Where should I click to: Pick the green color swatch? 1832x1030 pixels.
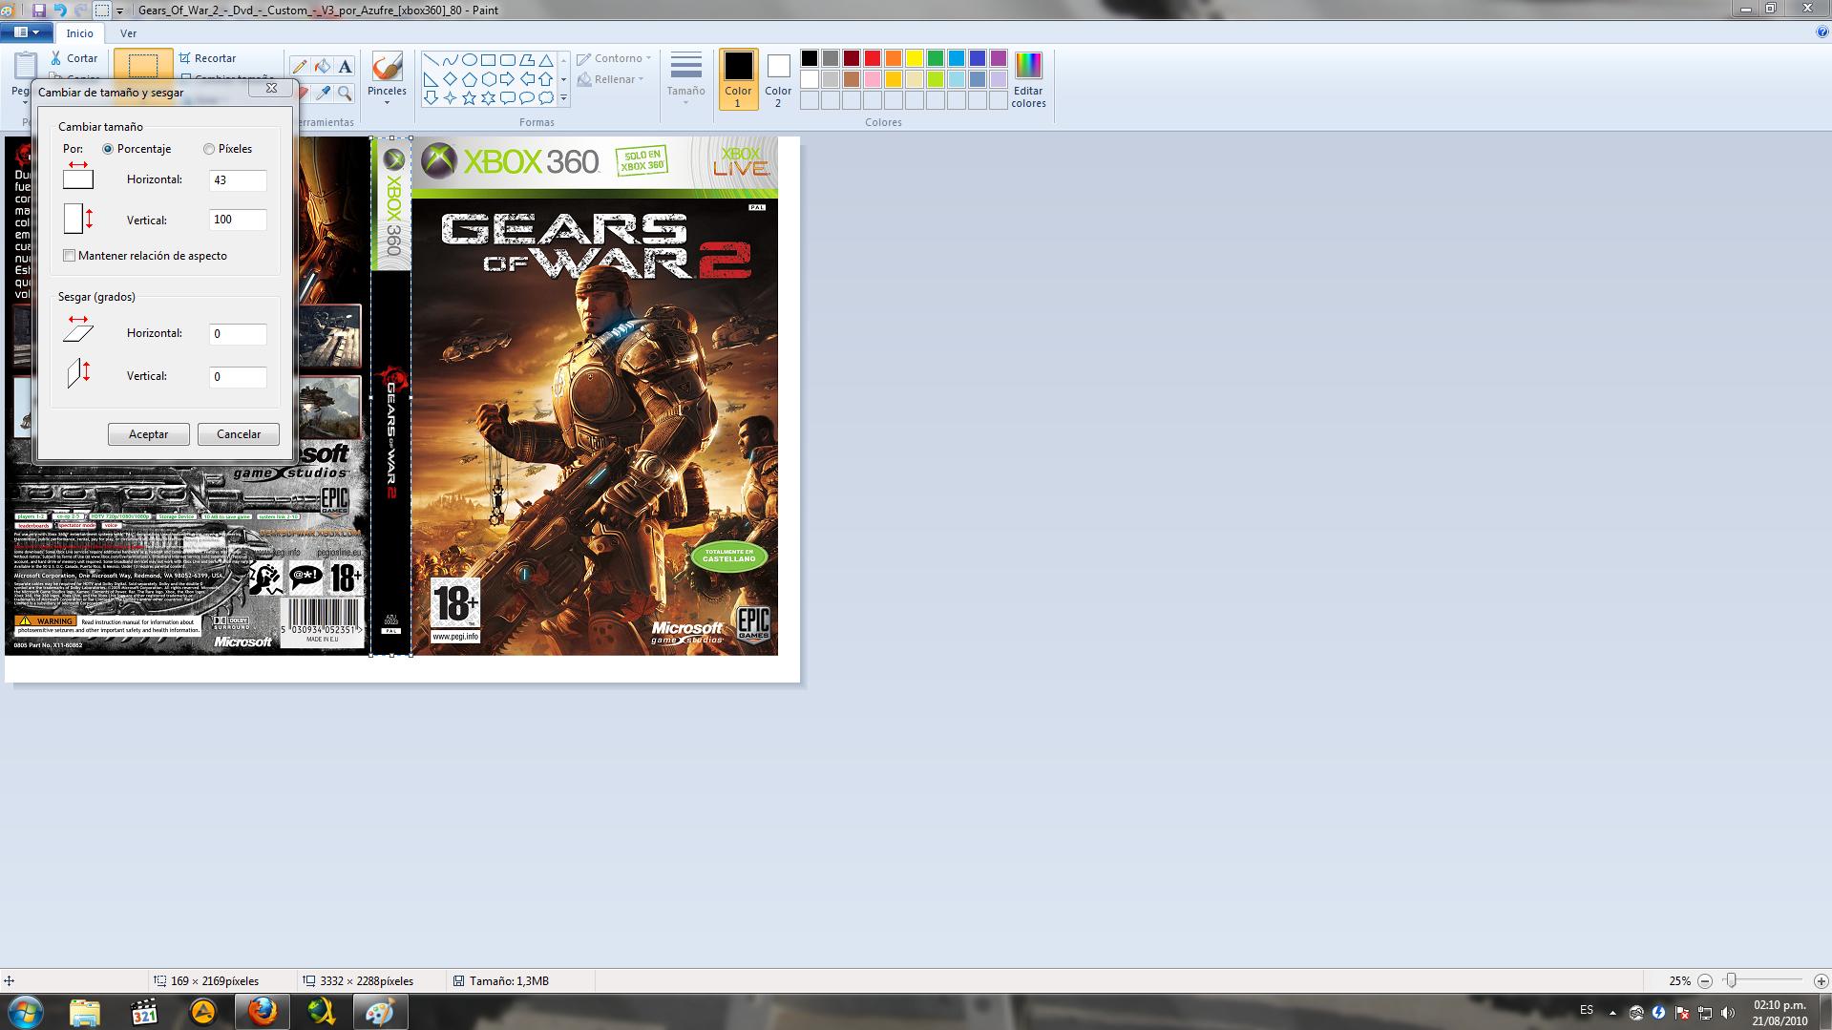coord(936,58)
